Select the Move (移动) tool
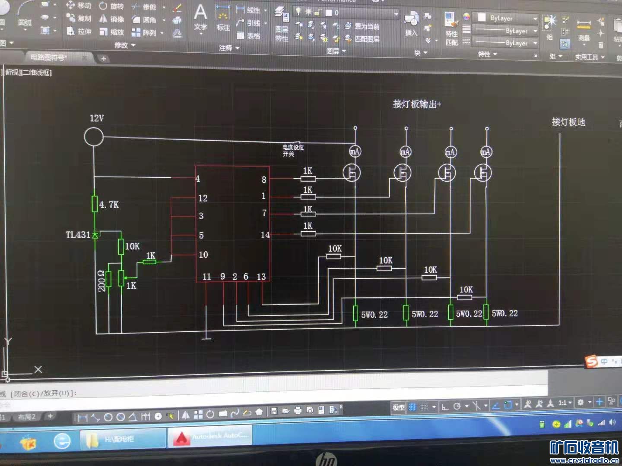This screenshot has height=466, width=622. click(x=79, y=6)
